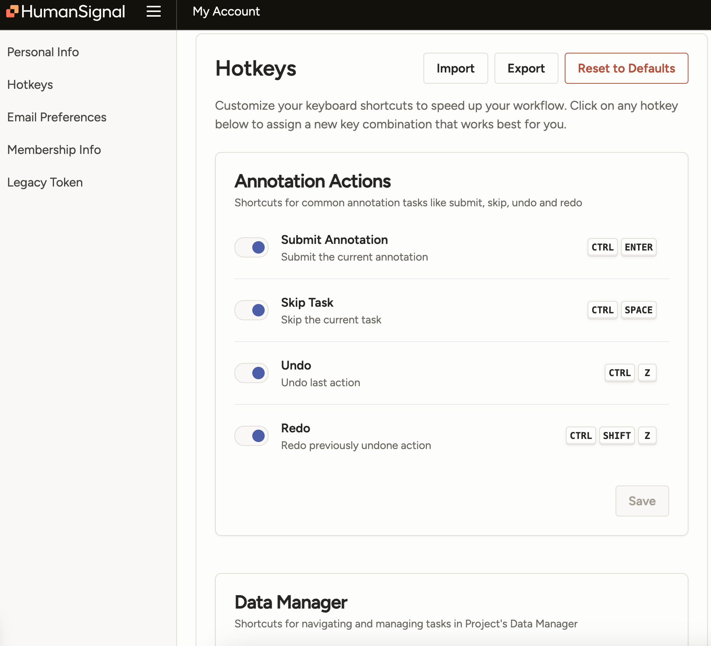The image size is (711, 646).
Task: Click the Save button in Annotation Actions
Action: [642, 501]
